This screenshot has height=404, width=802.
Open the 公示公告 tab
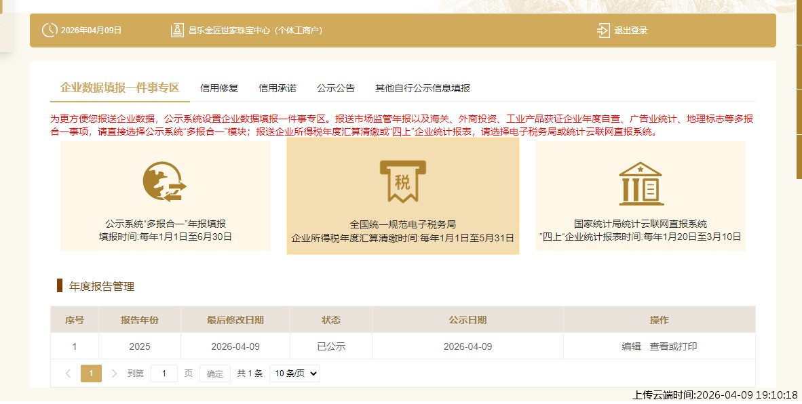pyautogui.click(x=336, y=87)
